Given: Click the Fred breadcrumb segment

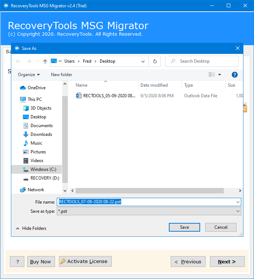Looking at the screenshot, I should pos(87,61).
